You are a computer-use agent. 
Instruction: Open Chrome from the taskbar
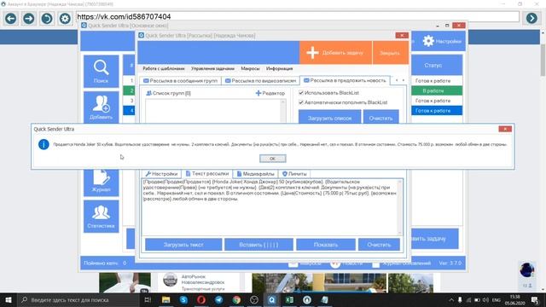tap(237, 299)
